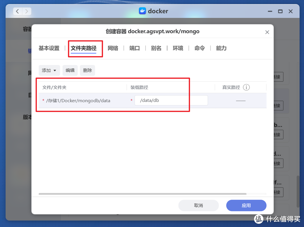Switch to the 能力 tab
Screen dimensions: 304x227
221,48
